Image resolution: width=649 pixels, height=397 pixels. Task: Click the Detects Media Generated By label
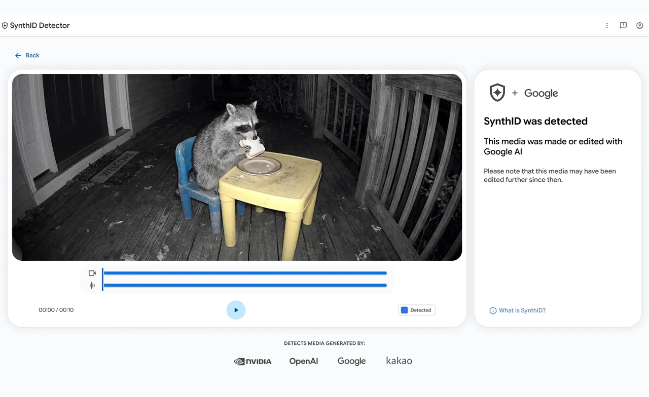(x=324, y=343)
